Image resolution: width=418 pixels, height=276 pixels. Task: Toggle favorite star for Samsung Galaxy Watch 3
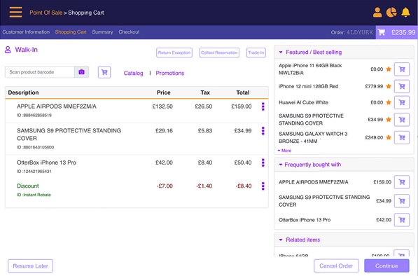pos(389,137)
